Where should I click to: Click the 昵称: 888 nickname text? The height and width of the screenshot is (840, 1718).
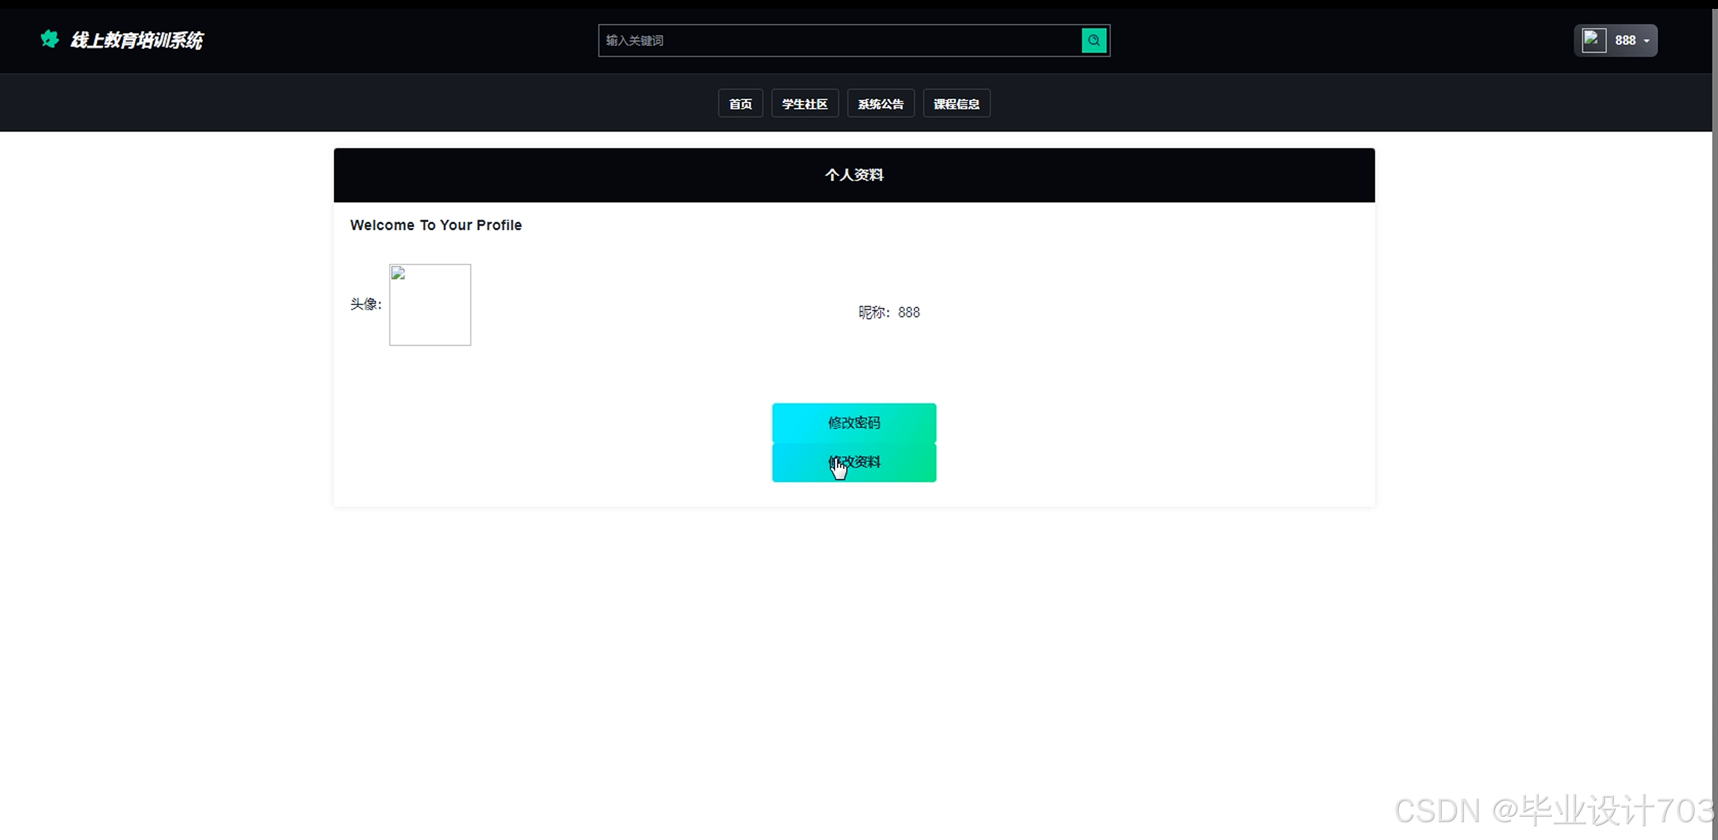pyautogui.click(x=888, y=313)
